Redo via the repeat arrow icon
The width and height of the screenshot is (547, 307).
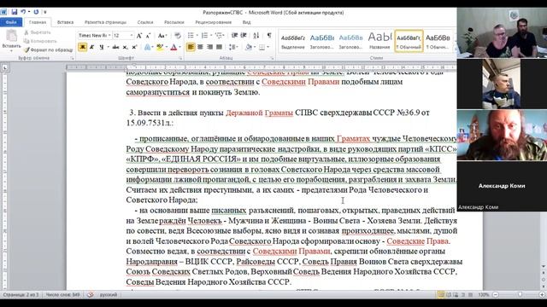click(x=36, y=12)
